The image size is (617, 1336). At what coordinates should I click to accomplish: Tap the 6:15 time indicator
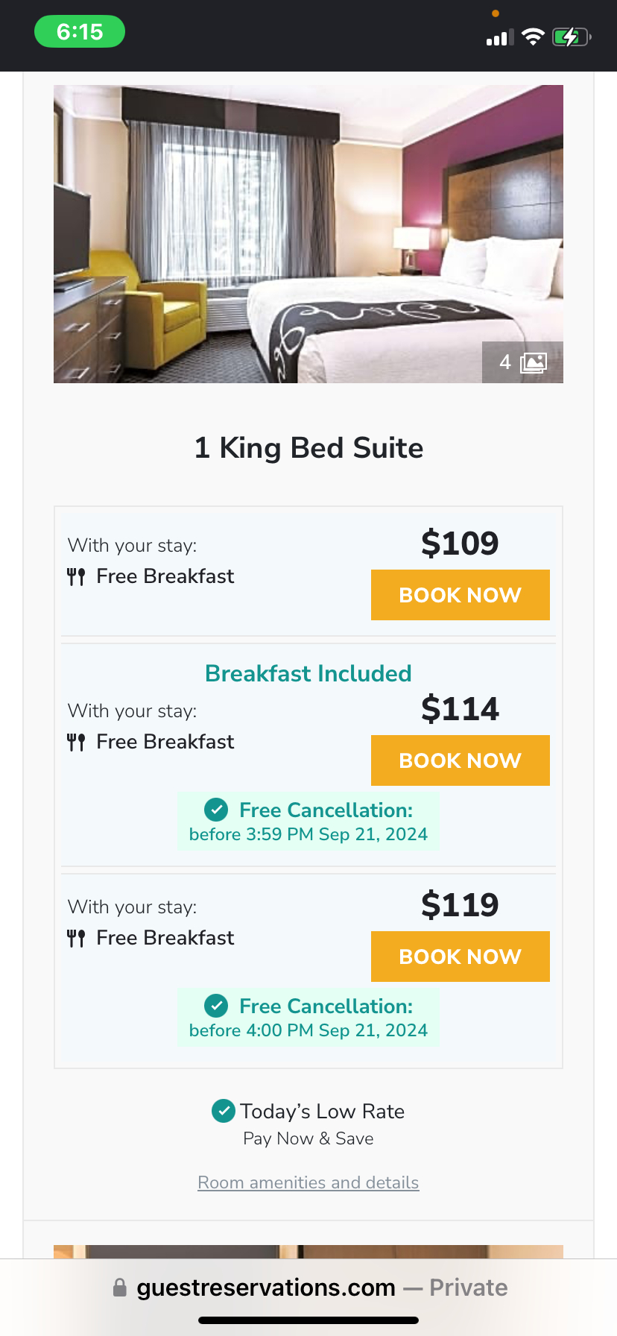tap(80, 32)
